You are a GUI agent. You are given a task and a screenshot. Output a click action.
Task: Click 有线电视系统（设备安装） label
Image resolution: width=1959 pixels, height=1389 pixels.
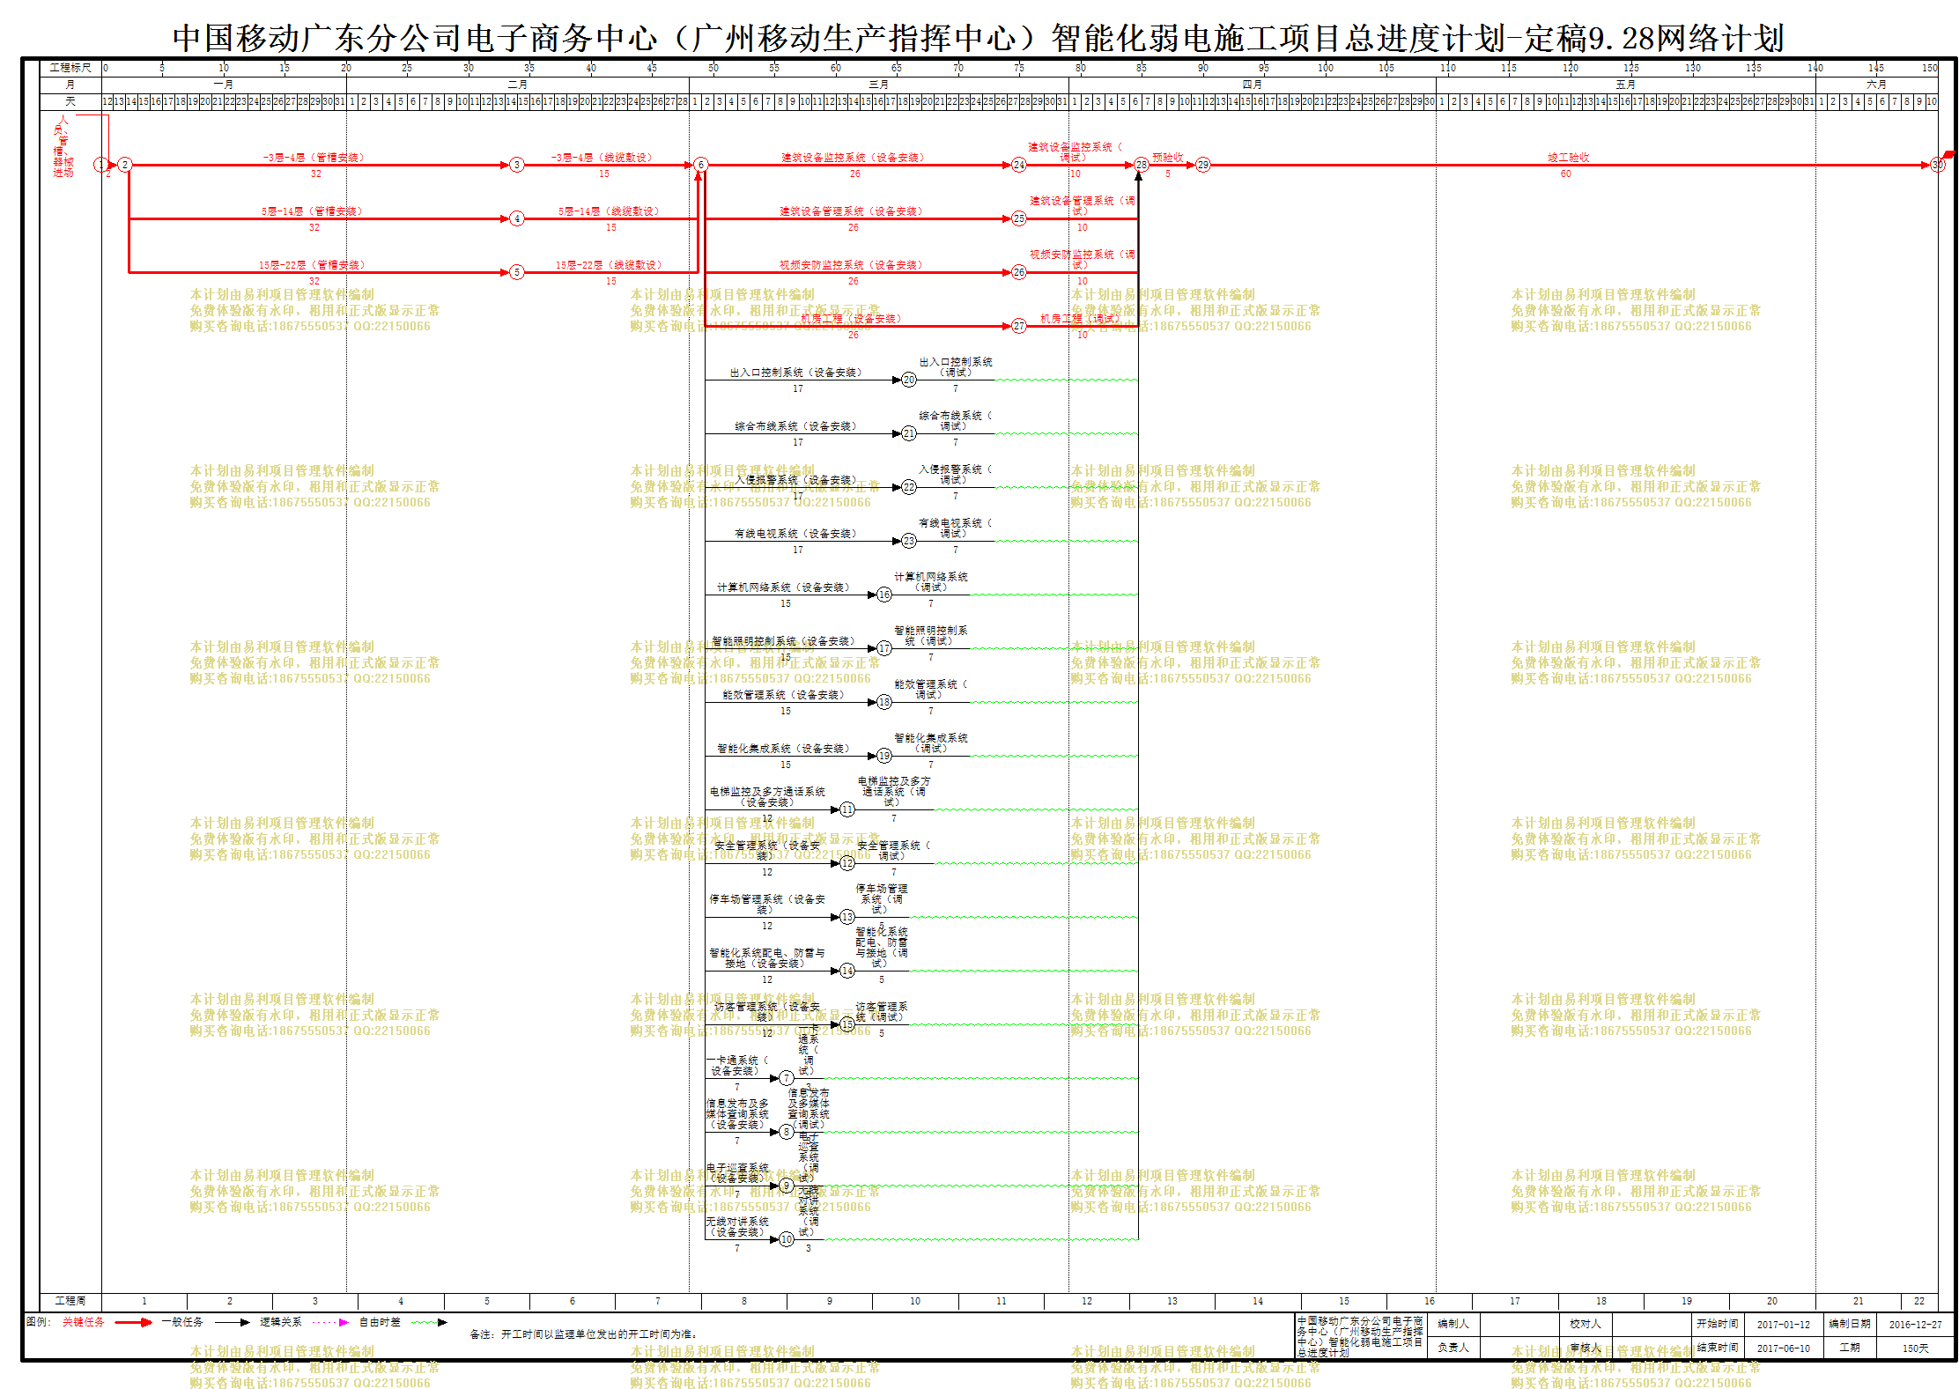[797, 534]
